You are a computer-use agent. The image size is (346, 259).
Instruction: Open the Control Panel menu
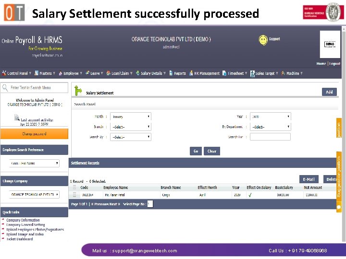tap(17, 73)
